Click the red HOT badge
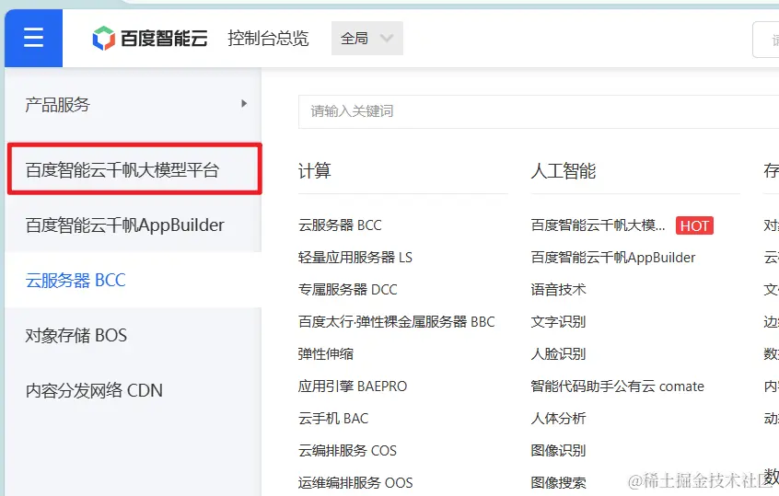This screenshot has width=779, height=496. point(694,225)
